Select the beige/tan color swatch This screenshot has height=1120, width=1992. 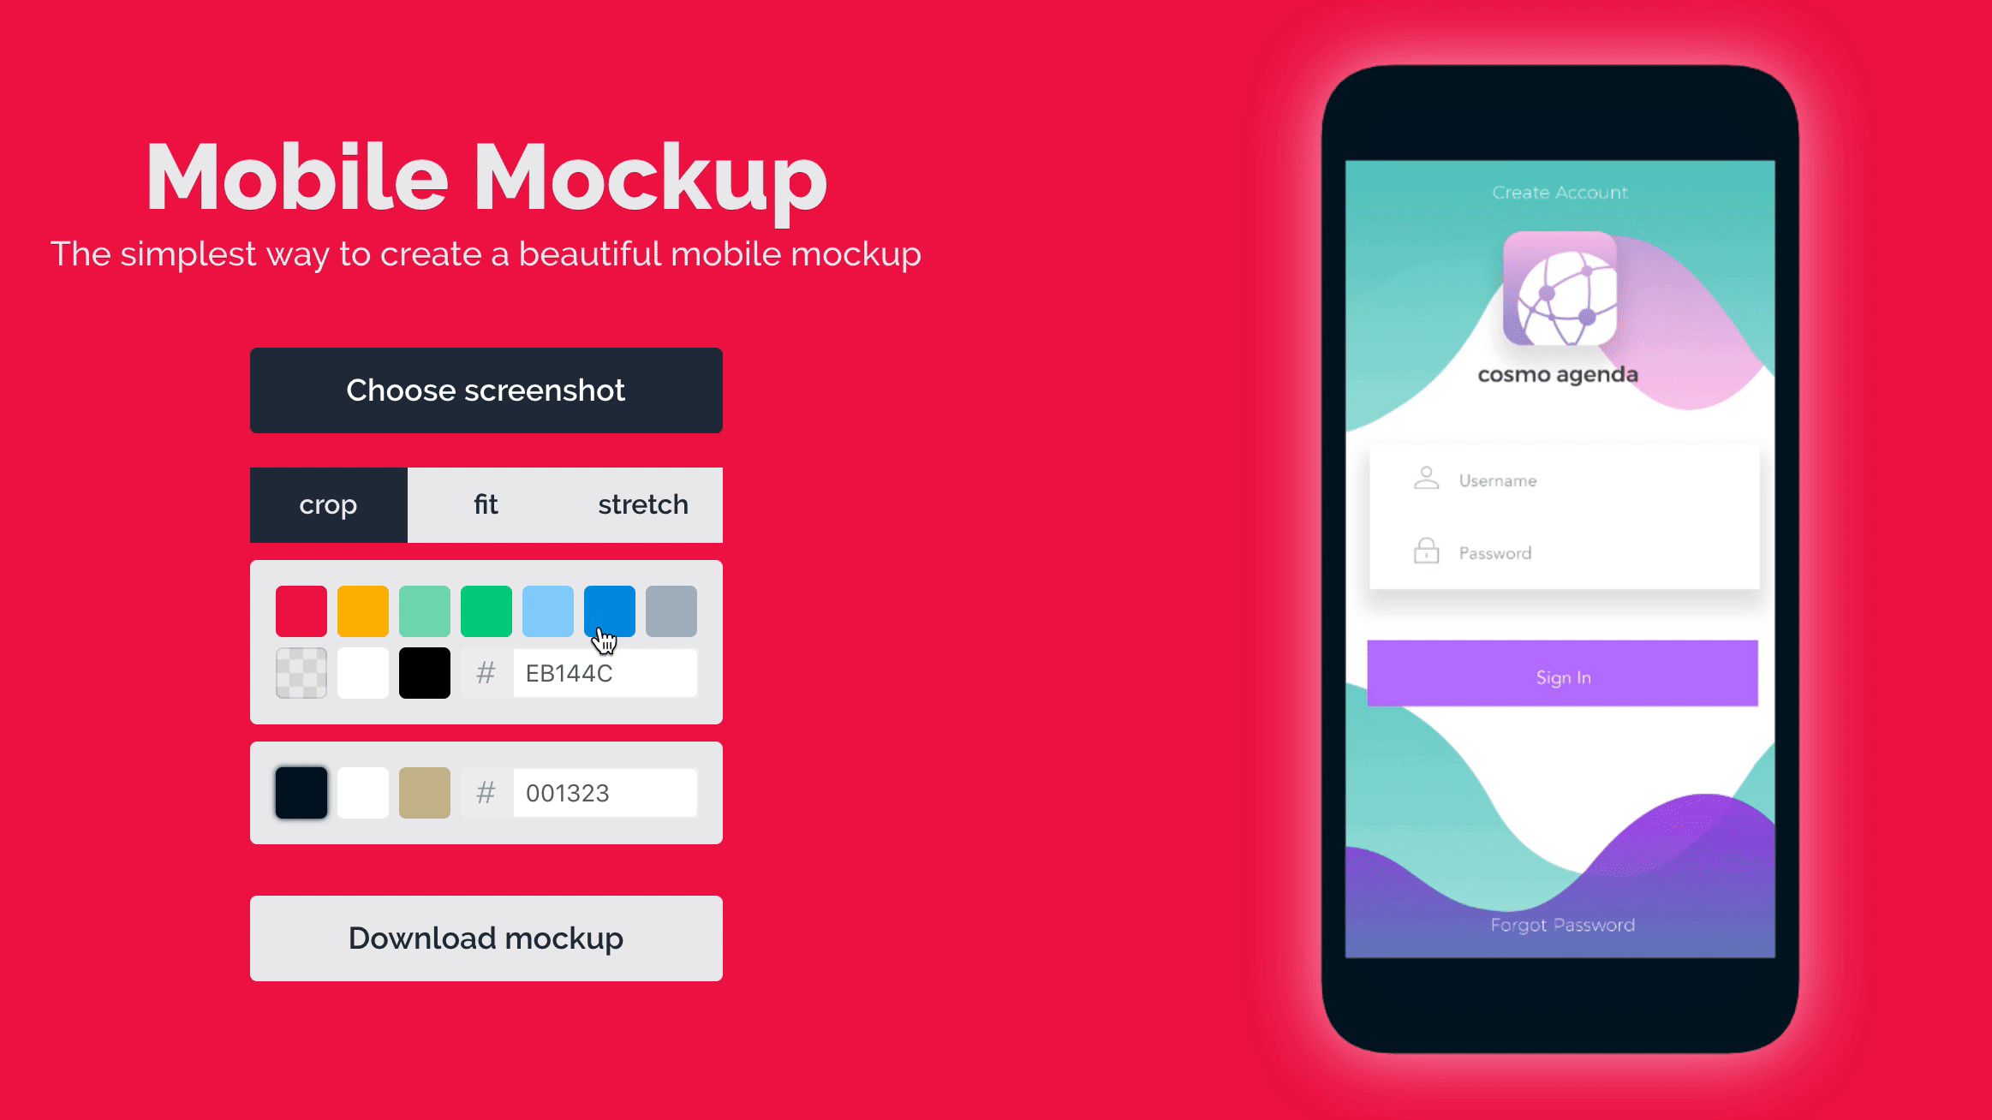424,793
